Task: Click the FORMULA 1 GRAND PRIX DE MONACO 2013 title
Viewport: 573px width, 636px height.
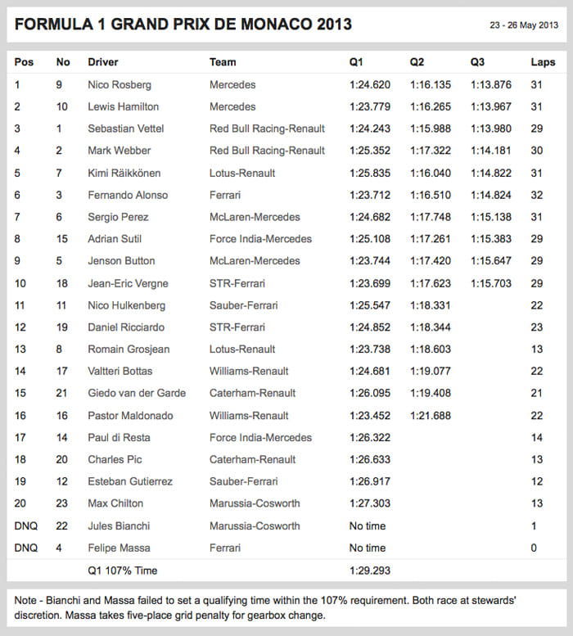Action: pos(183,25)
